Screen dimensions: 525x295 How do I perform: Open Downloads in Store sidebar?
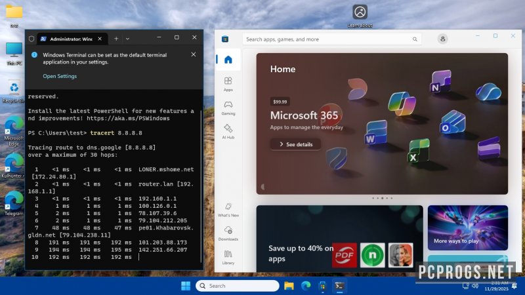click(x=228, y=233)
